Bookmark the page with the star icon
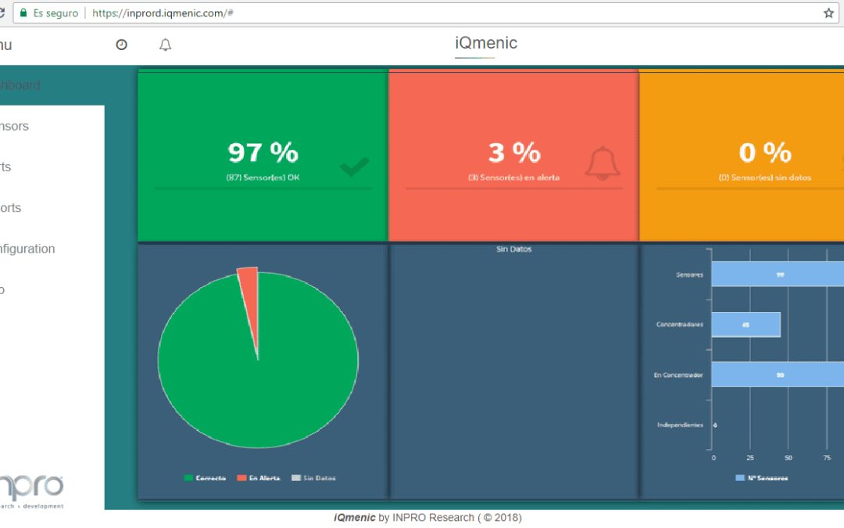844x528 pixels. click(828, 13)
